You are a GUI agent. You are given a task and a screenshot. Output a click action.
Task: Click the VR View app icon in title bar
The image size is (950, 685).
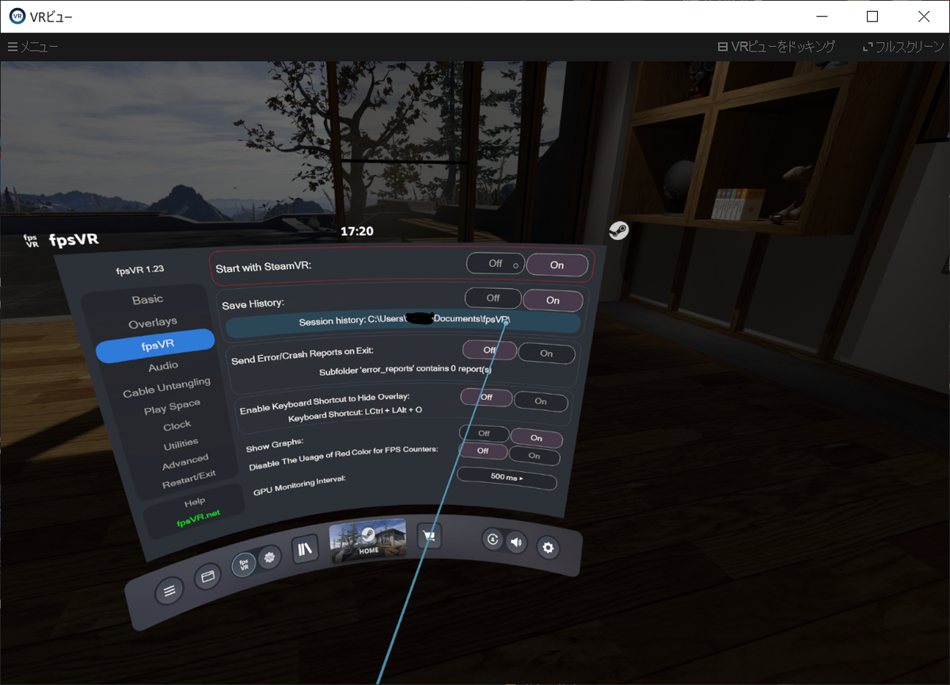[17, 17]
